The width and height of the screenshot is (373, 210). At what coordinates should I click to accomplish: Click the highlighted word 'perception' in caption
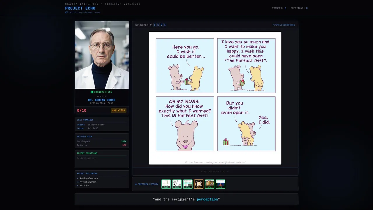tap(207, 199)
